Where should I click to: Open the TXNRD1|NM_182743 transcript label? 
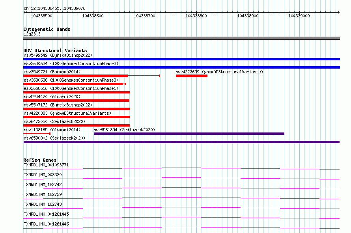tap(43, 204)
